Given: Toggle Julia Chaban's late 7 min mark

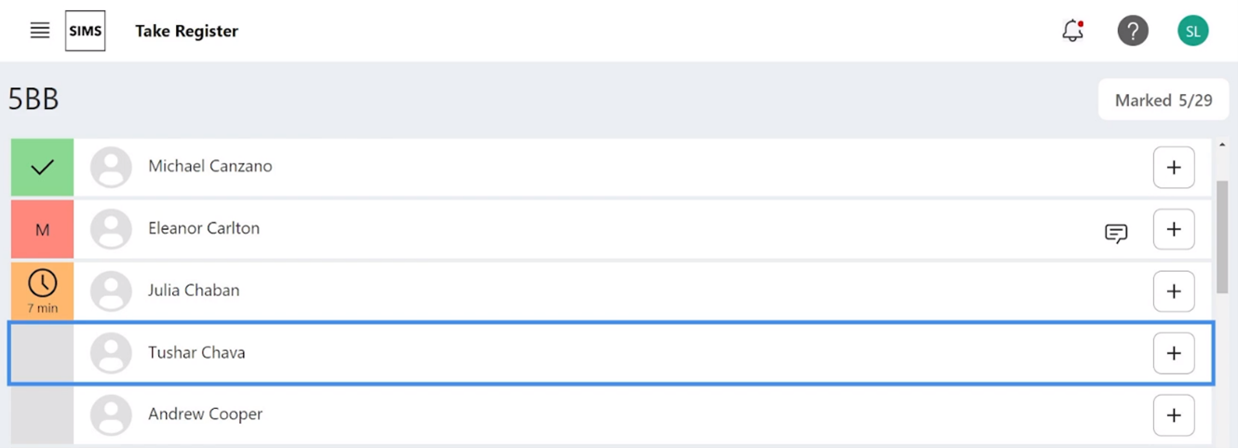Looking at the screenshot, I should coord(42,291).
